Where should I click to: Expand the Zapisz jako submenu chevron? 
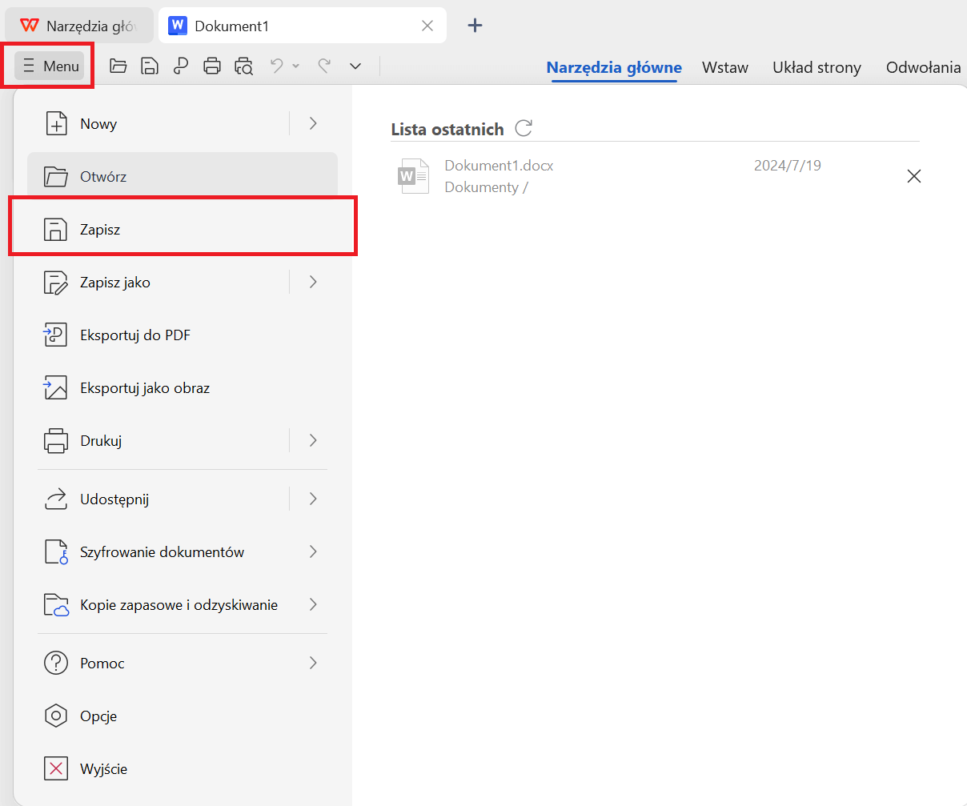[312, 282]
